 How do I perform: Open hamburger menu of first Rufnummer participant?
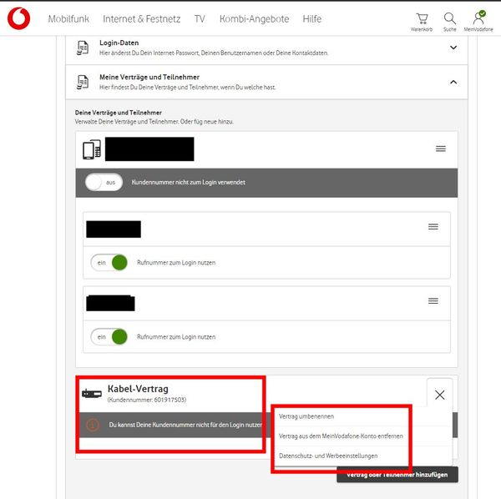tap(433, 227)
